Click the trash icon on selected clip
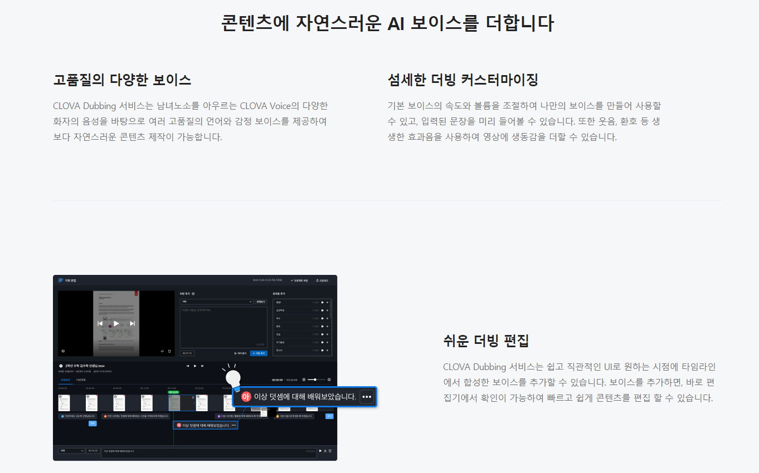Screen dimensions: 759x473 click(x=193, y=397)
